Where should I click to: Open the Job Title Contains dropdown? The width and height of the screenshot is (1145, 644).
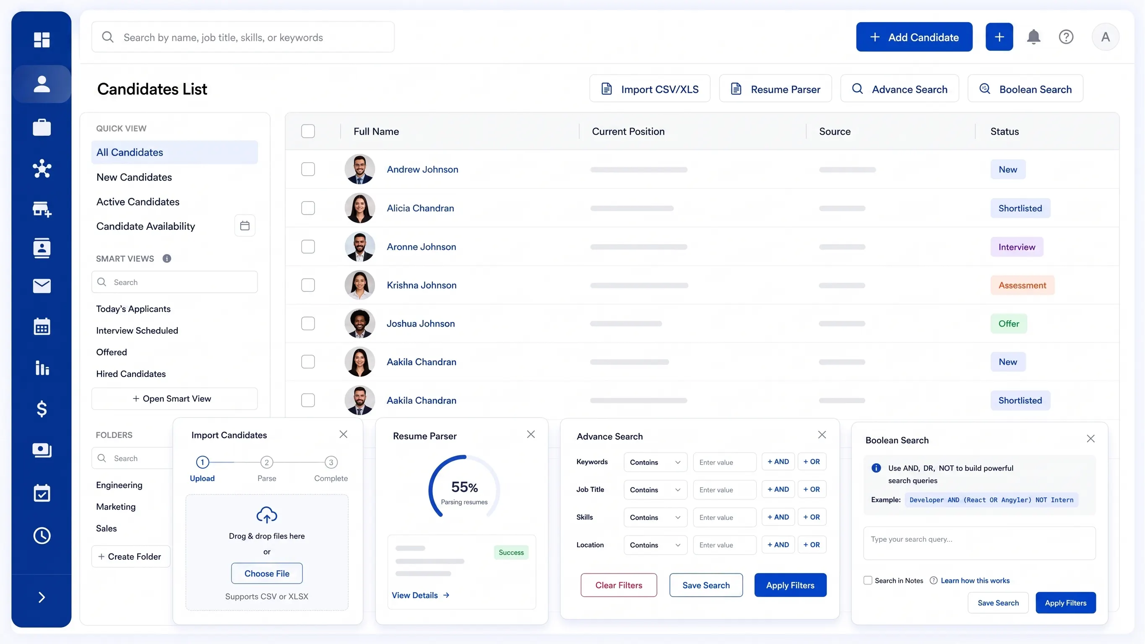655,490
